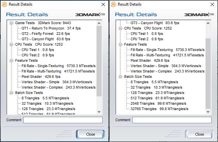
Task: Select 32 Triangles row in 3DMark Score window
Action: [x=47, y=103]
